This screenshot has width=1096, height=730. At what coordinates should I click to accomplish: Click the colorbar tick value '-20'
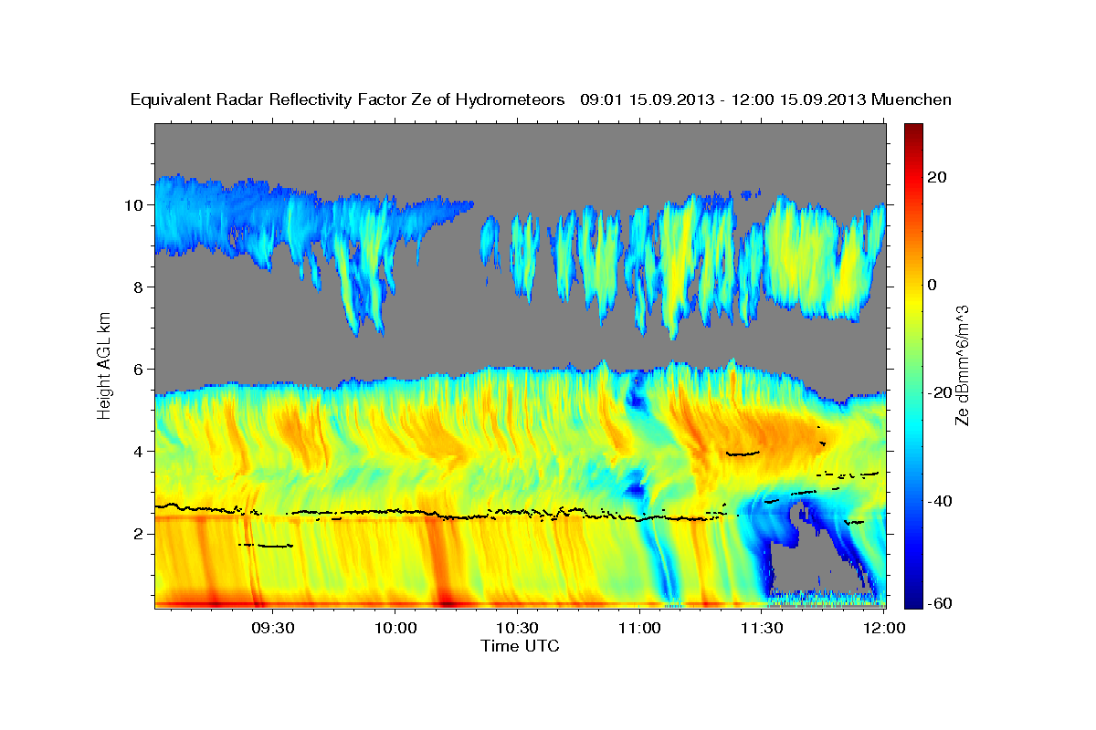coord(942,392)
